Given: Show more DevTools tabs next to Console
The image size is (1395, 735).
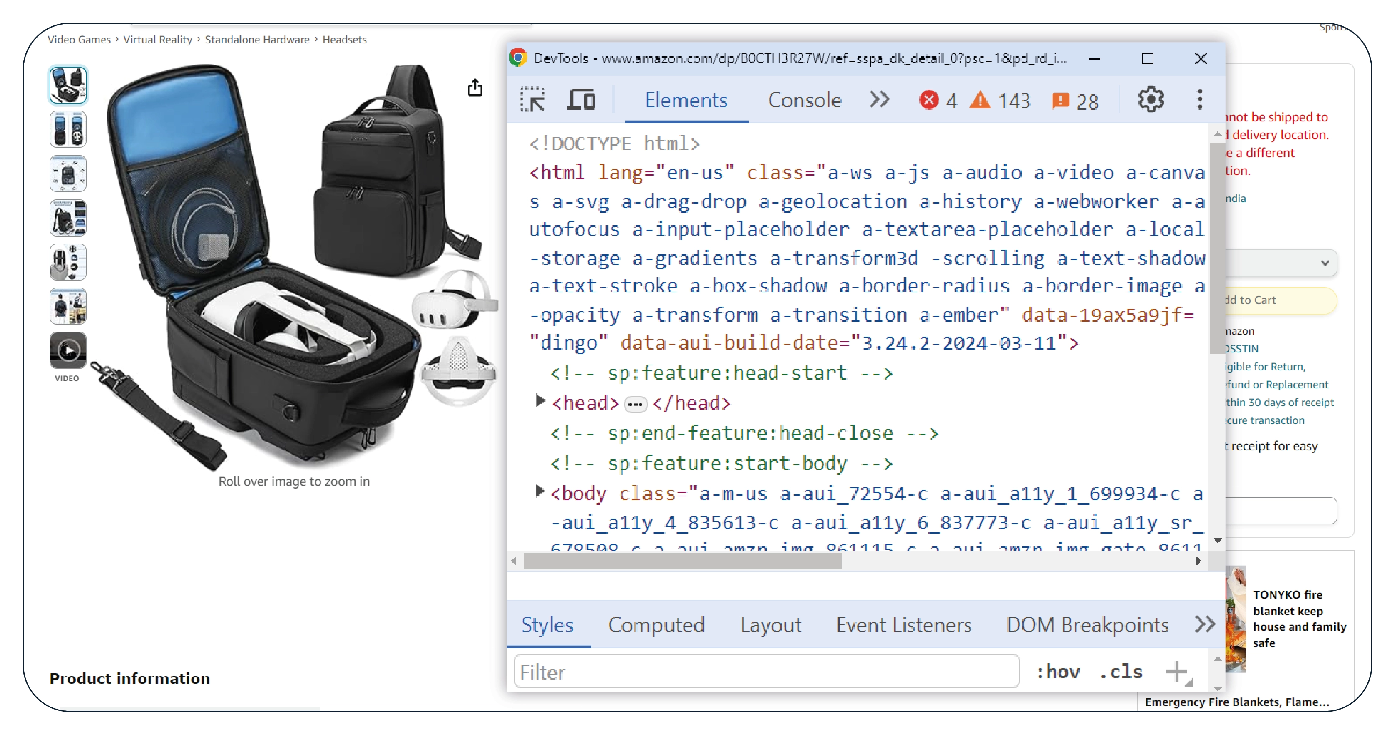Looking at the screenshot, I should [x=880, y=100].
